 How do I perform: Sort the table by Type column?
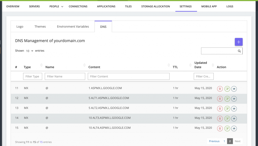(41, 65)
